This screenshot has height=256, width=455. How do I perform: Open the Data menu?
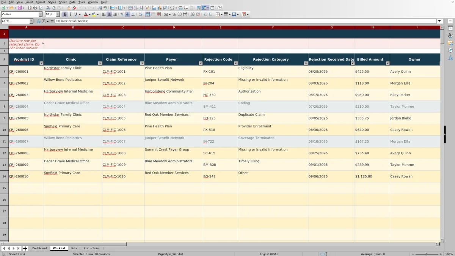pos(72,2)
